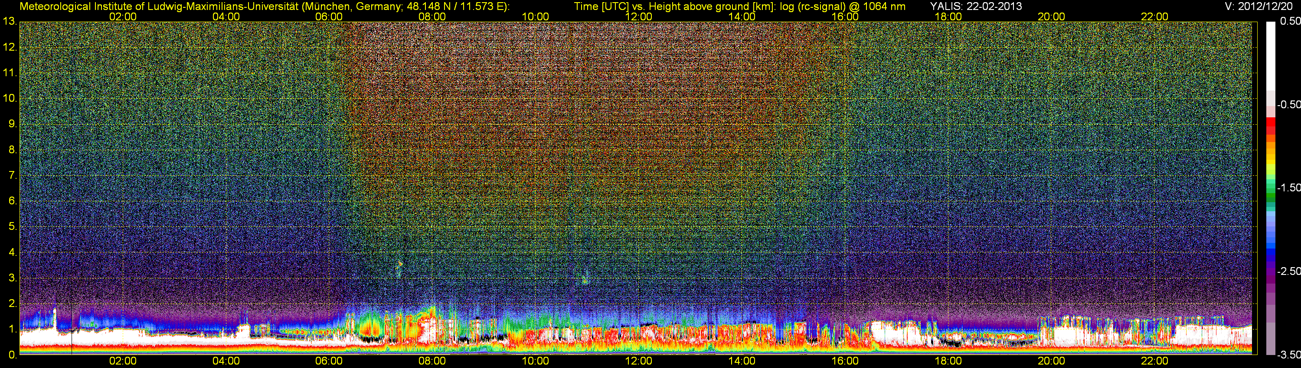Click the 18:00 label on the bottom time axis

pyautogui.click(x=948, y=361)
